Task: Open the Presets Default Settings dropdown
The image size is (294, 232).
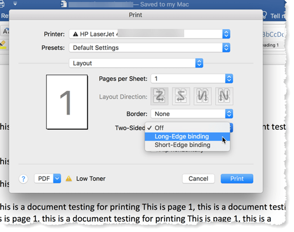Action: click(x=149, y=48)
